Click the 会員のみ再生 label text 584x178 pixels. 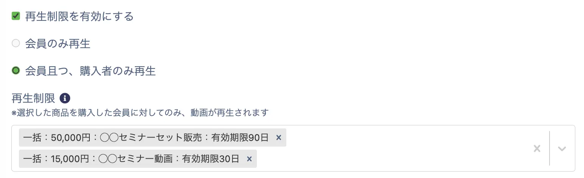(58, 44)
